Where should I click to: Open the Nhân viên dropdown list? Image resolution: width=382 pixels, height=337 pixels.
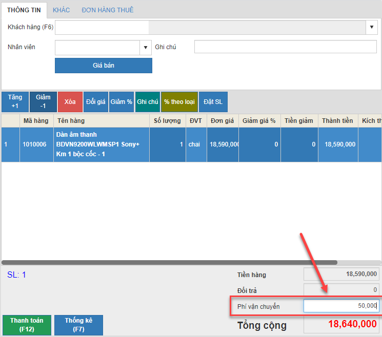[x=146, y=48]
